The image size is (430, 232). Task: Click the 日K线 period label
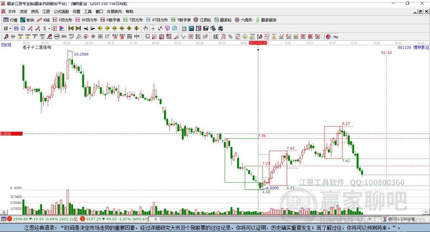coord(6,45)
